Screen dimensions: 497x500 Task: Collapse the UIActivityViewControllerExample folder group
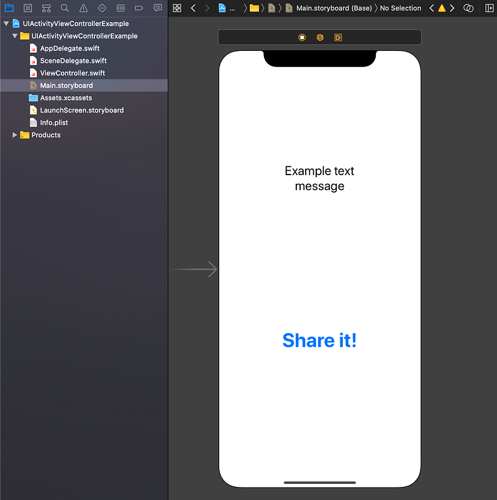(15, 36)
